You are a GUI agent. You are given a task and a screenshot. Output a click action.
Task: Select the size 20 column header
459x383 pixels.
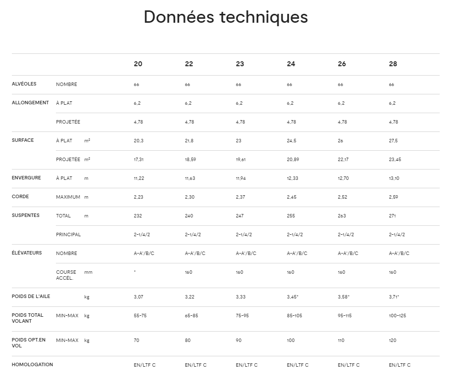coord(138,64)
